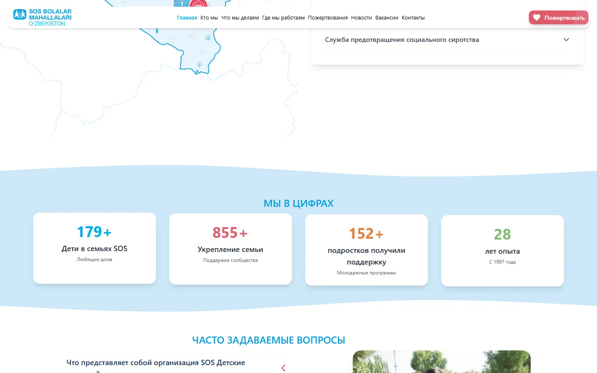
Task: Click the ЧАСТО ЗАДАВАЕМЫЕ ВОПРОСЫ heading
Action: pos(269,340)
